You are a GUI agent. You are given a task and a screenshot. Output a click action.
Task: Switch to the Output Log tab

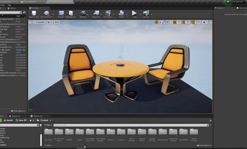[x=36, y=116]
